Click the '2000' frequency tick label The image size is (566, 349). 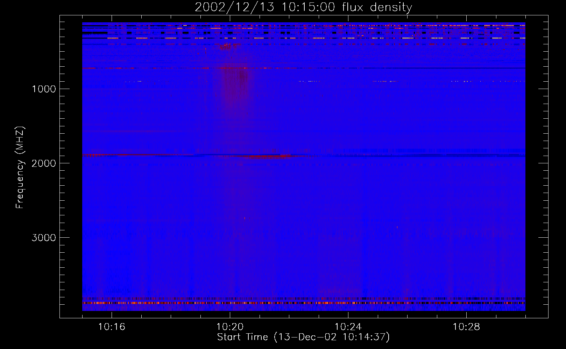click(44, 163)
